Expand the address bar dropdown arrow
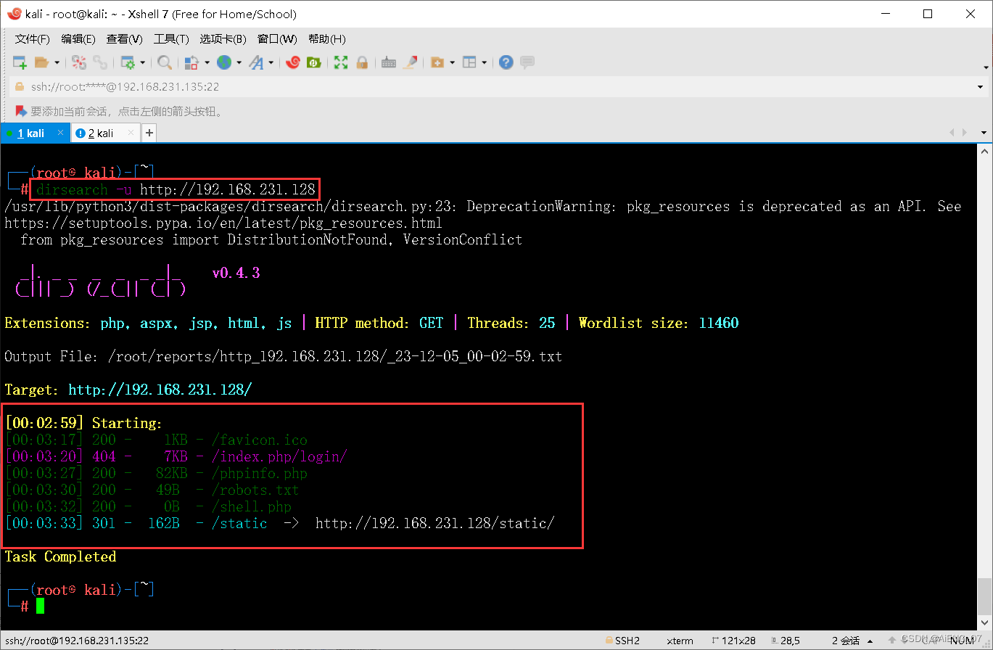Viewport: 993px width, 650px height. coord(981,87)
